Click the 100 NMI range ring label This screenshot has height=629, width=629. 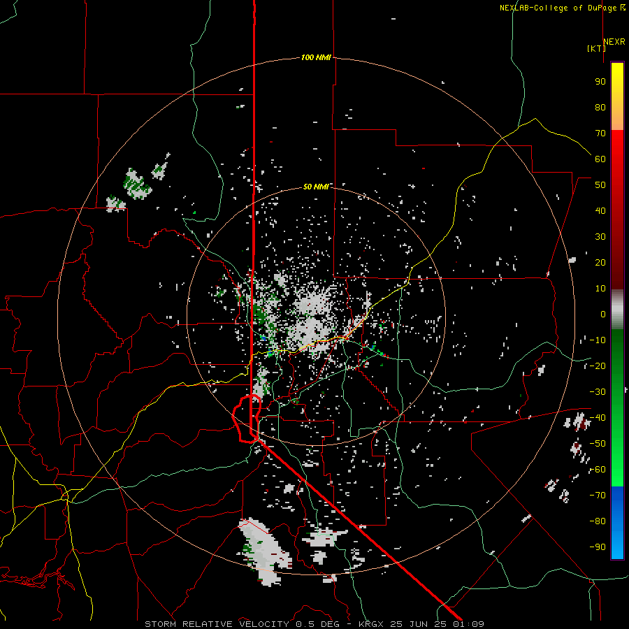pyautogui.click(x=316, y=57)
